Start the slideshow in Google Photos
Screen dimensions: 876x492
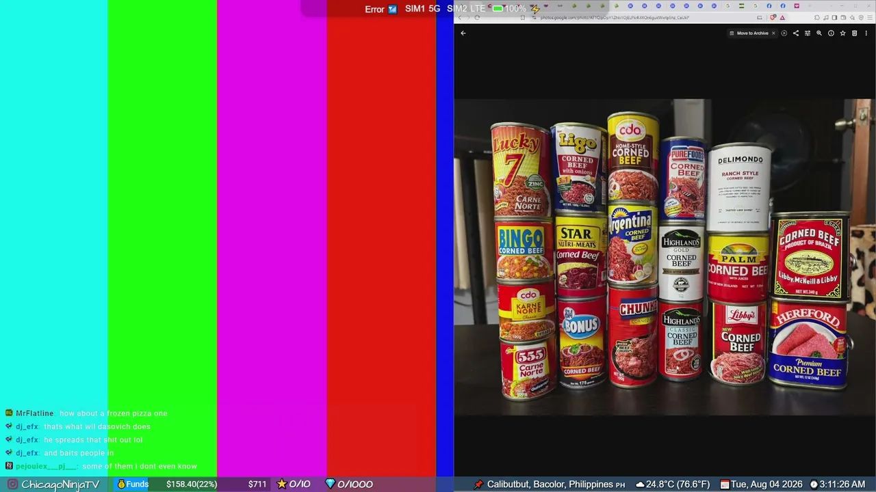coord(784,33)
